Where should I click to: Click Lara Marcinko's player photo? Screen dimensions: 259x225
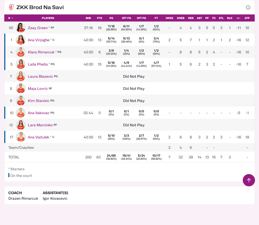[x=21, y=125]
